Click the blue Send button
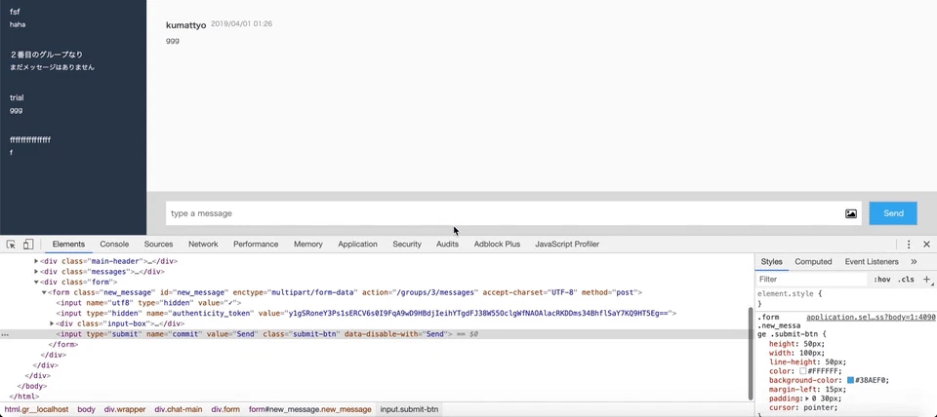This screenshot has width=937, height=417. tap(893, 213)
